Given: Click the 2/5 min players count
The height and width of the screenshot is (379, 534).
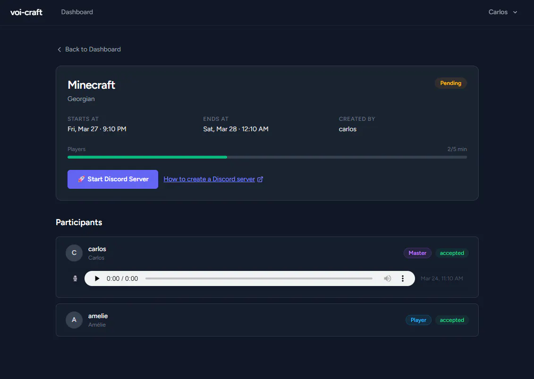Looking at the screenshot, I should pyautogui.click(x=457, y=149).
